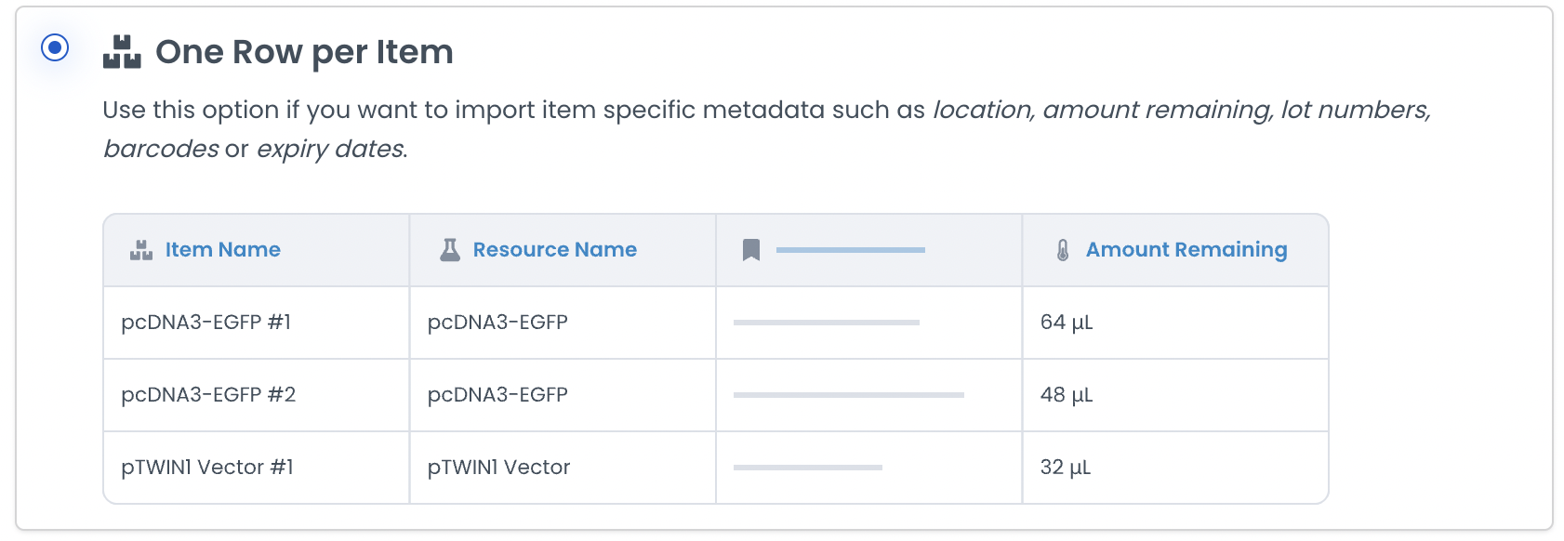Click the flask icon in Resource Name header
Viewport: 1564px width, 541px height.
[450, 249]
